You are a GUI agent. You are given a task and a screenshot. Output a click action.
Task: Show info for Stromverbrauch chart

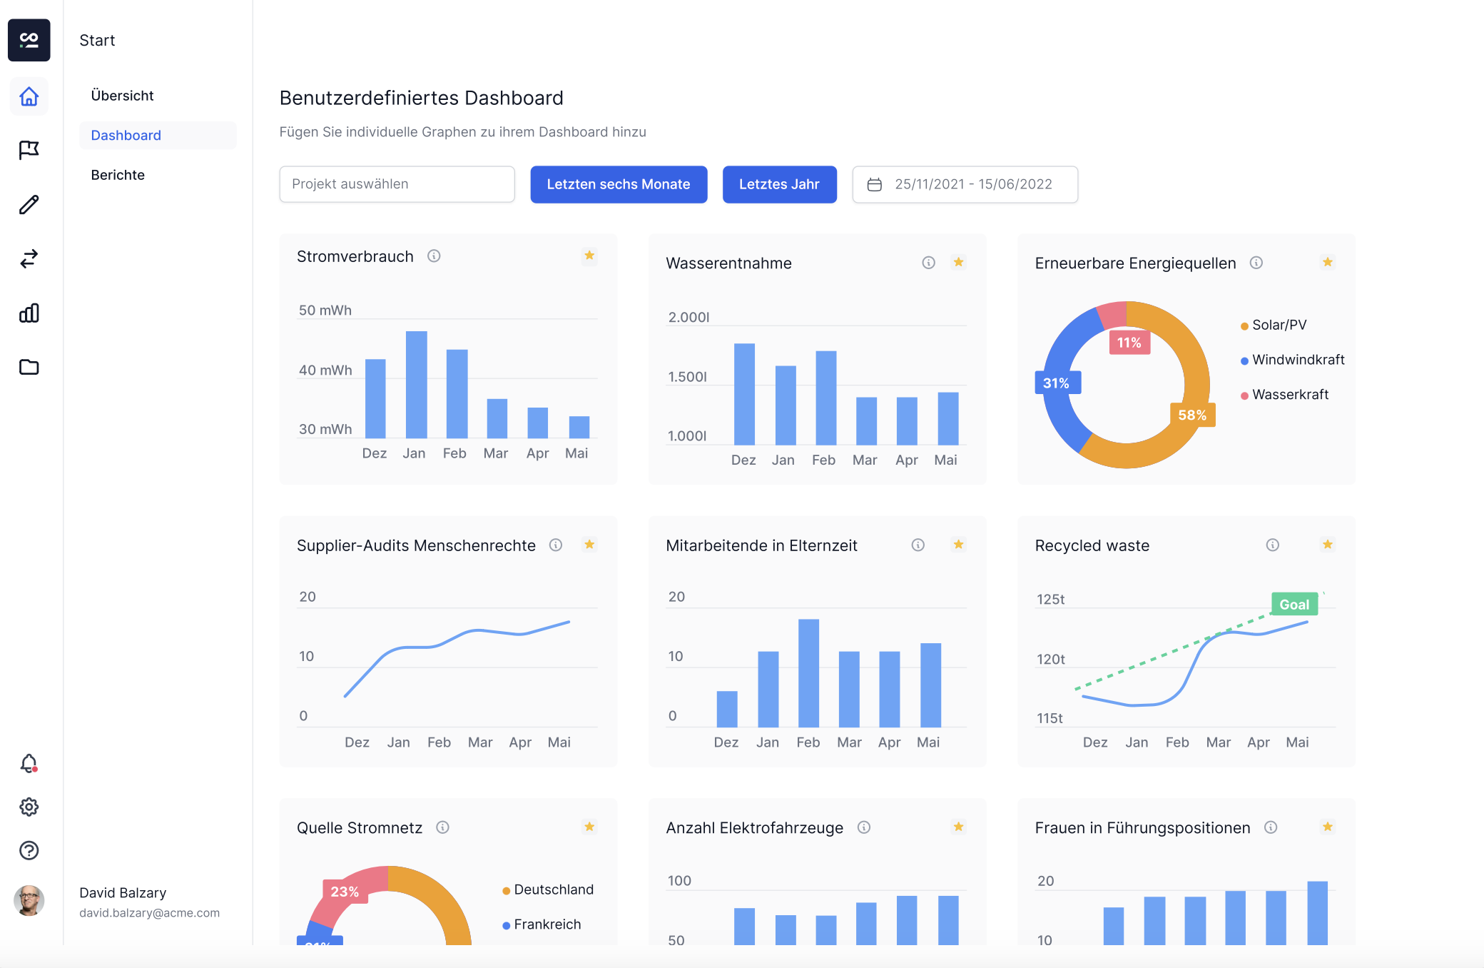(x=434, y=256)
